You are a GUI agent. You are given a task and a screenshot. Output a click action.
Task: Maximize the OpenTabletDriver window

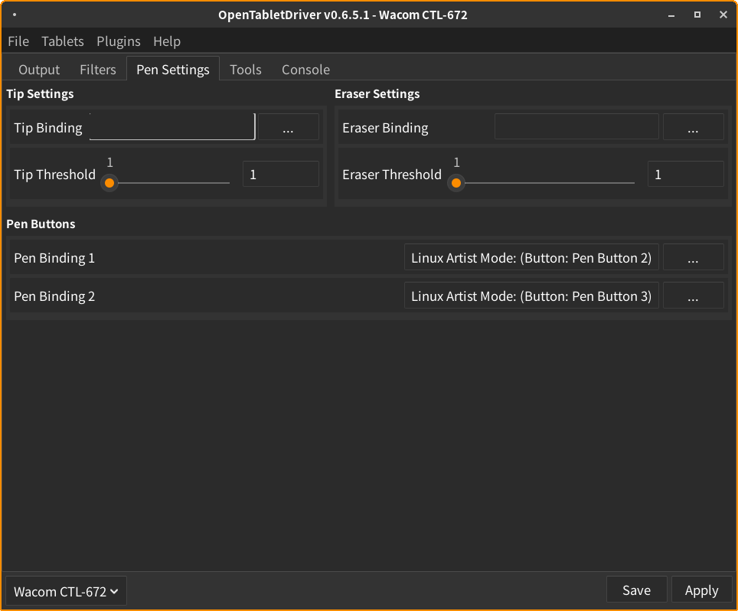(697, 15)
